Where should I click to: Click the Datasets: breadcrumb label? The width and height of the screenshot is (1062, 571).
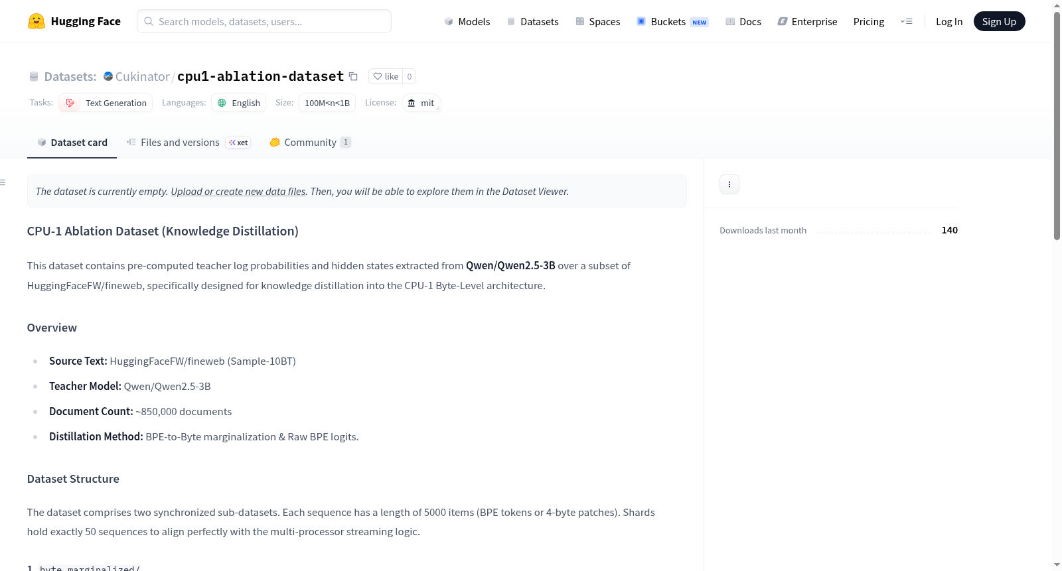pyautogui.click(x=70, y=76)
